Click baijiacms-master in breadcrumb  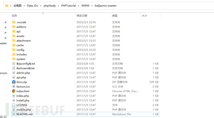pyautogui.click(x=106, y=6)
